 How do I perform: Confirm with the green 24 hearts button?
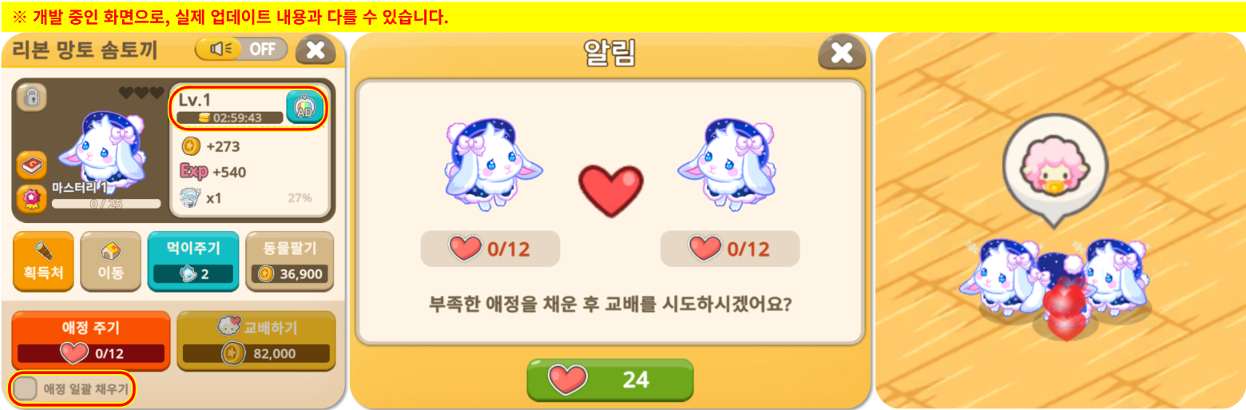[610, 380]
